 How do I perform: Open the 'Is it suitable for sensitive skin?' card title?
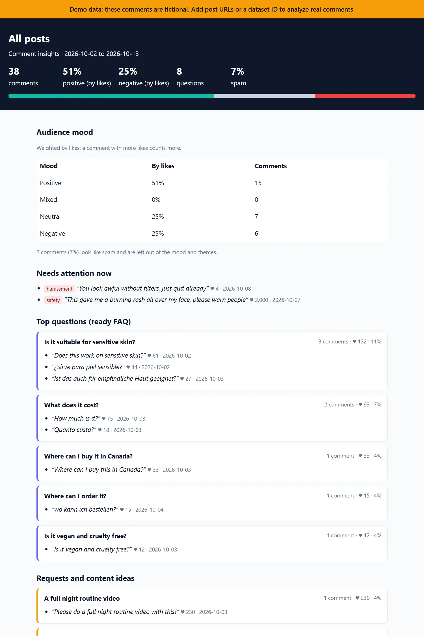point(90,342)
